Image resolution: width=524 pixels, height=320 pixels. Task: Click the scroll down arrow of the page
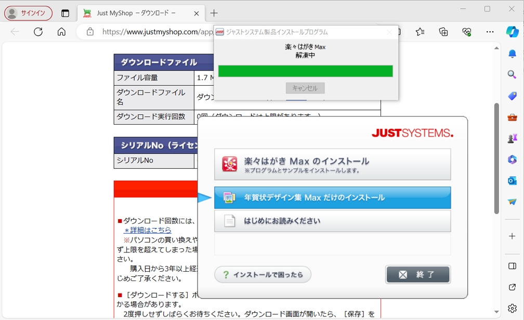coord(496,312)
